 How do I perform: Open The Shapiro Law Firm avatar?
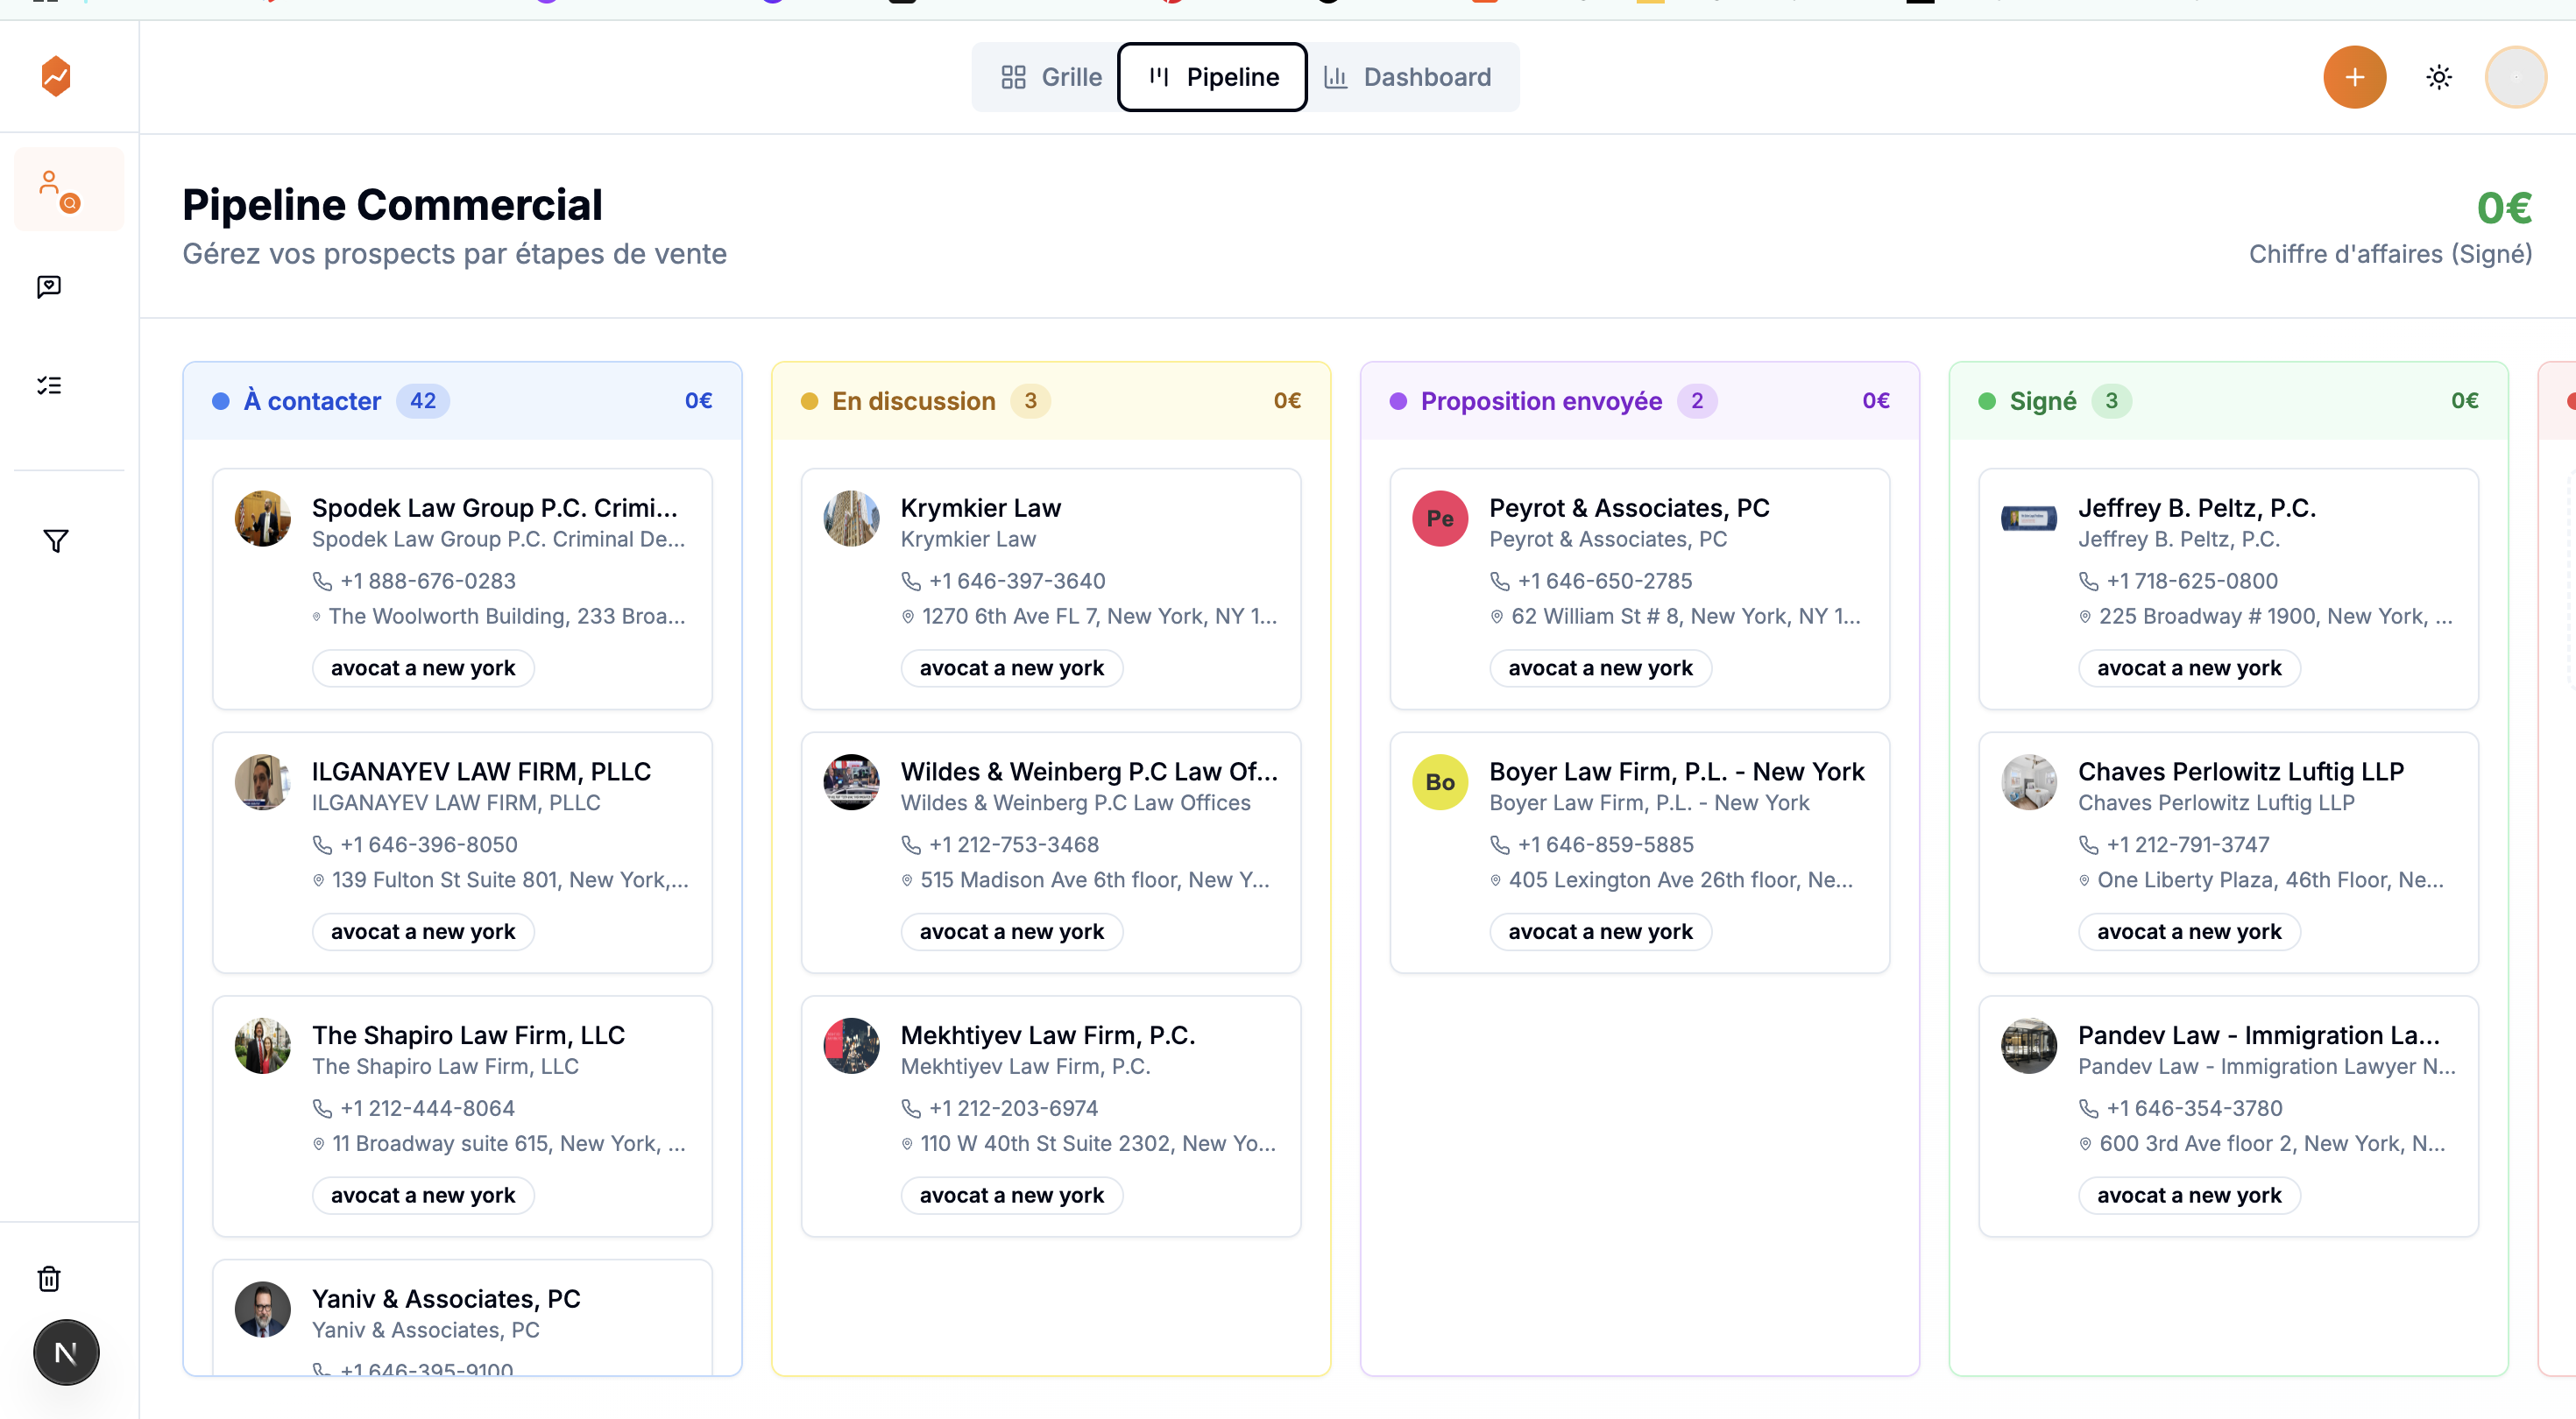point(263,1046)
